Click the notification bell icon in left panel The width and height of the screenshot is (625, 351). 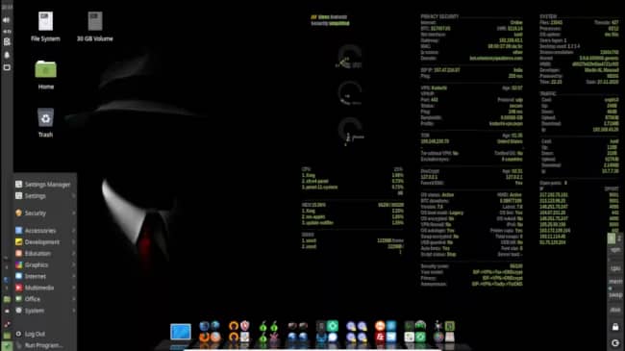(7, 55)
